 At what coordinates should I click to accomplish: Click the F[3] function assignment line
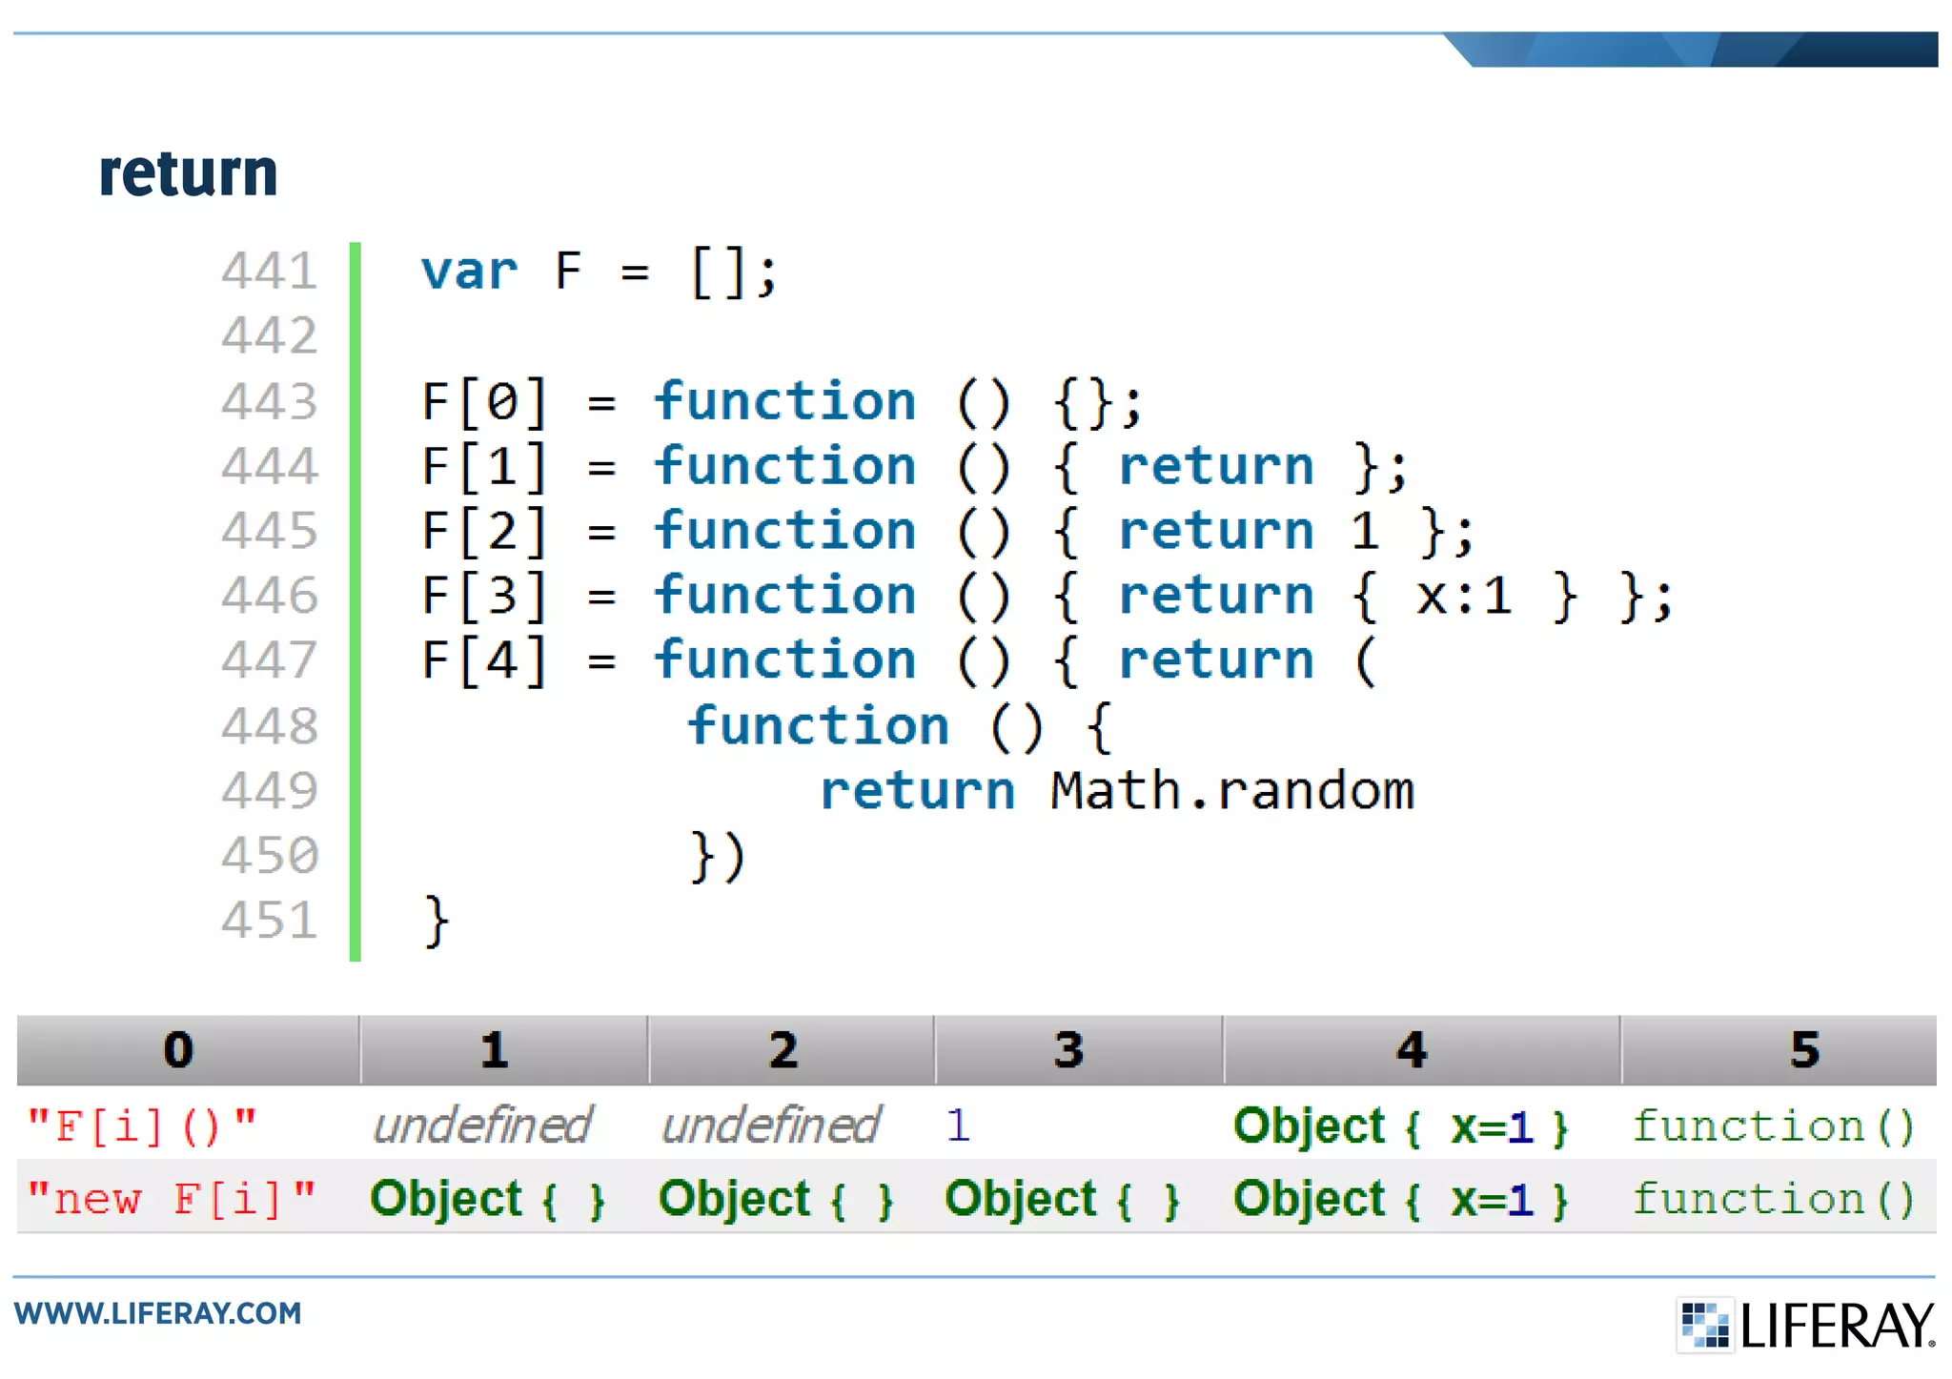[1046, 597]
